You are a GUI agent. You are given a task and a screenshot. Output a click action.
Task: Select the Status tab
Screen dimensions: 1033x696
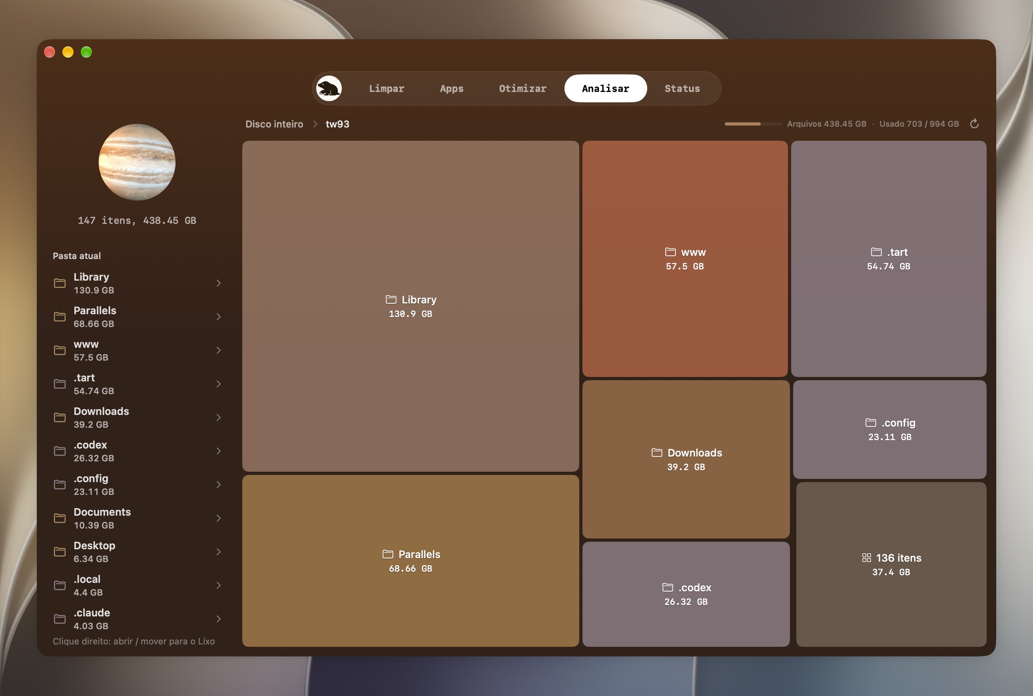click(682, 88)
